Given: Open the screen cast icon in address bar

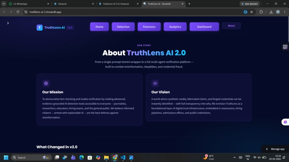Looking at the screenshot, I should [245, 12].
